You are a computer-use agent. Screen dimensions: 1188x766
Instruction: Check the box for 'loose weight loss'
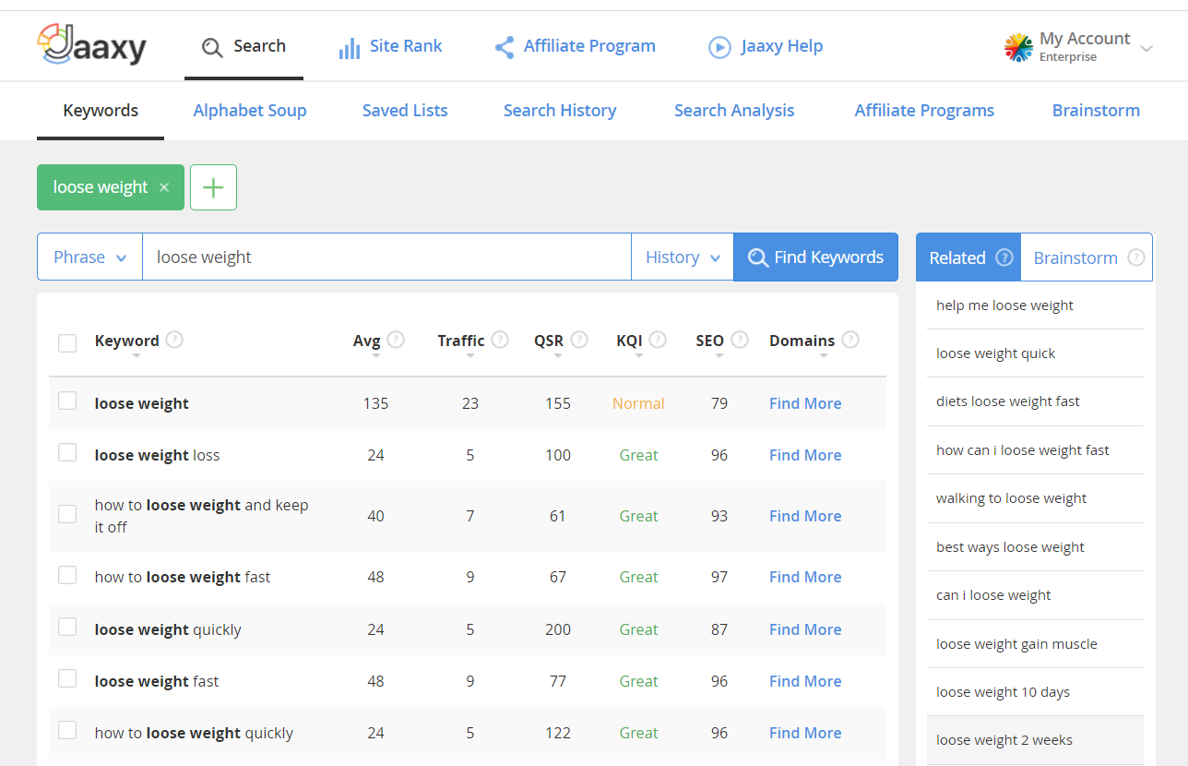pos(67,452)
